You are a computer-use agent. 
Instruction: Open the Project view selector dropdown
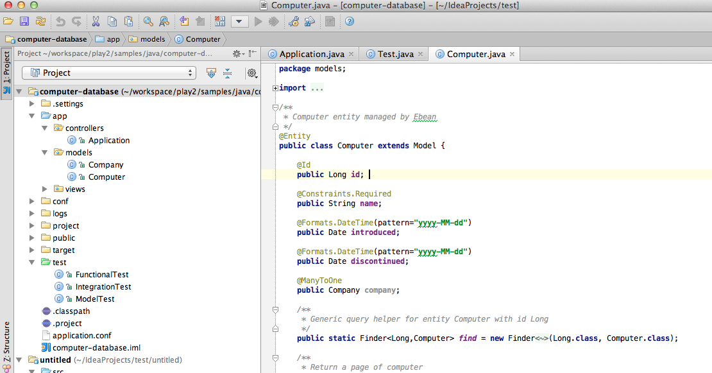point(108,73)
